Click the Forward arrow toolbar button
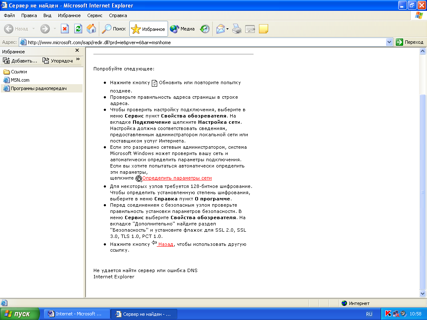This screenshot has height=320, width=427. (45, 29)
